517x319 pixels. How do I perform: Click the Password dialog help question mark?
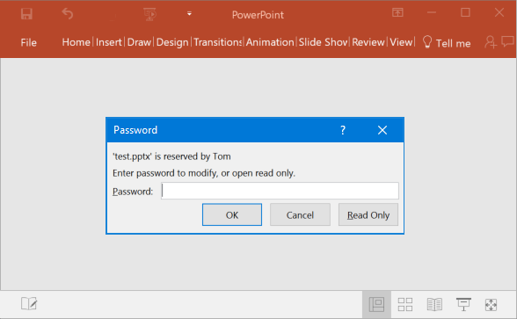[x=343, y=130]
